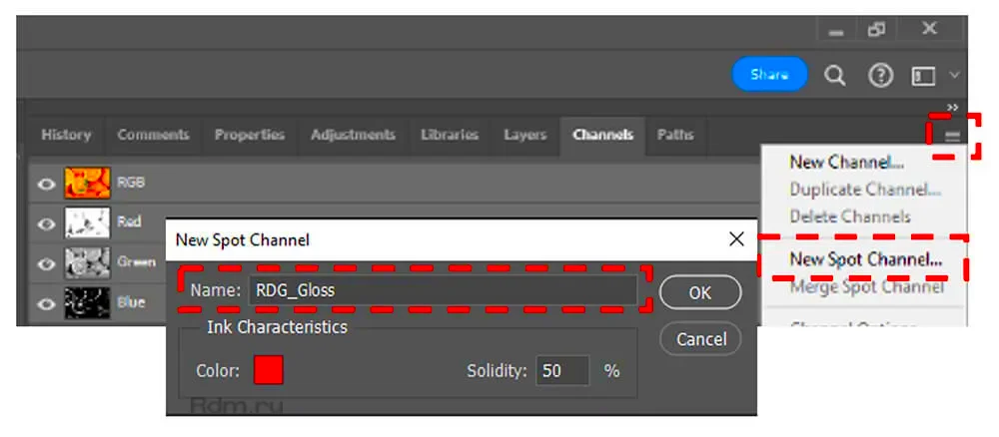Click the blue Share button
The image size is (999, 437).
pyautogui.click(x=769, y=75)
